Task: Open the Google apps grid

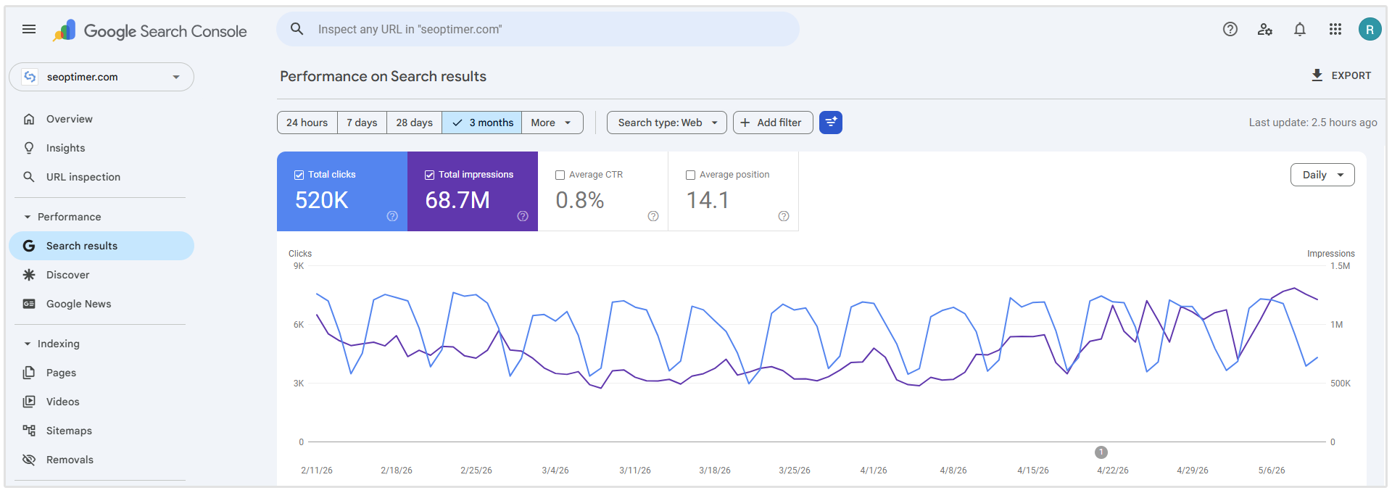Action: click(1335, 29)
